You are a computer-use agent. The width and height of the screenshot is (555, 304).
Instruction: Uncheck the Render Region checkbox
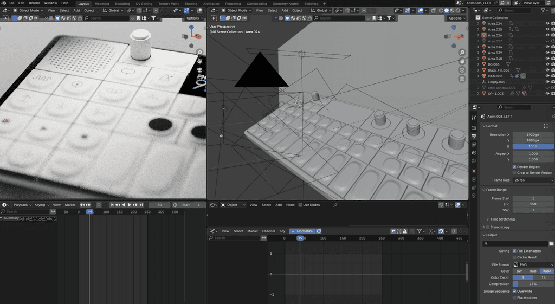coord(514,167)
